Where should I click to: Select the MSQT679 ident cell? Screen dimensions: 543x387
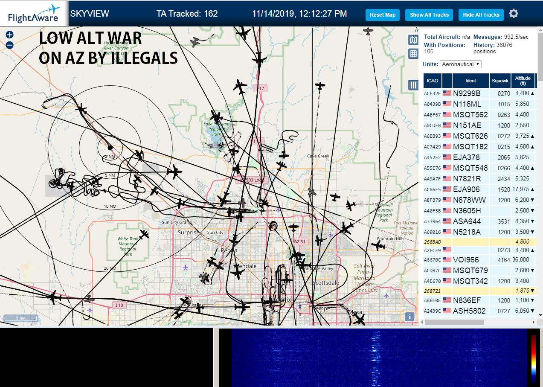point(470,270)
